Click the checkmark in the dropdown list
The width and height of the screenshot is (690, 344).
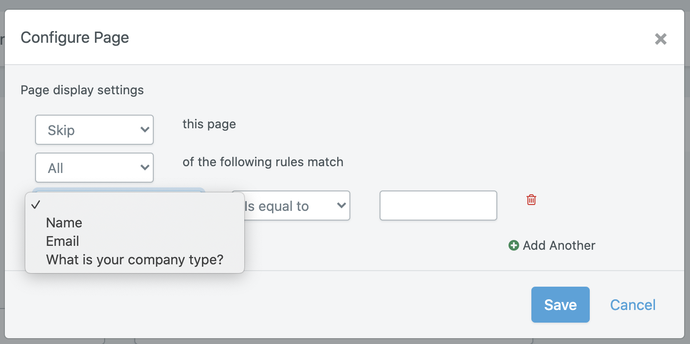pyautogui.click(x=36, y=205)
